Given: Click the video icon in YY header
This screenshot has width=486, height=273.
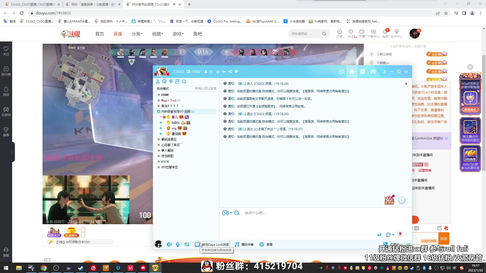Looking at the screenshot, I should pos(341,72).
